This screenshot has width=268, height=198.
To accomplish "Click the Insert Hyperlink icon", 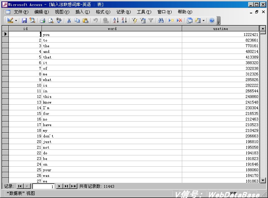I will click(x=106, y=20).
